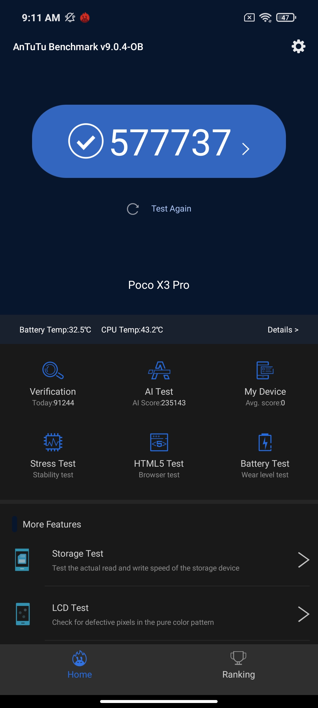Tap the Wi-Fi status bar icon
Screen dimensions: 318x708
tap(265, 18)
